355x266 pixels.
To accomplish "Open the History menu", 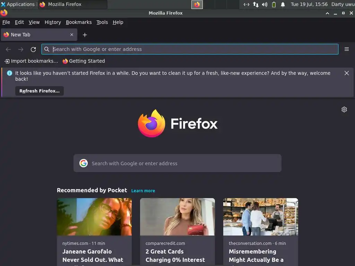I will [x=53, y=22].
